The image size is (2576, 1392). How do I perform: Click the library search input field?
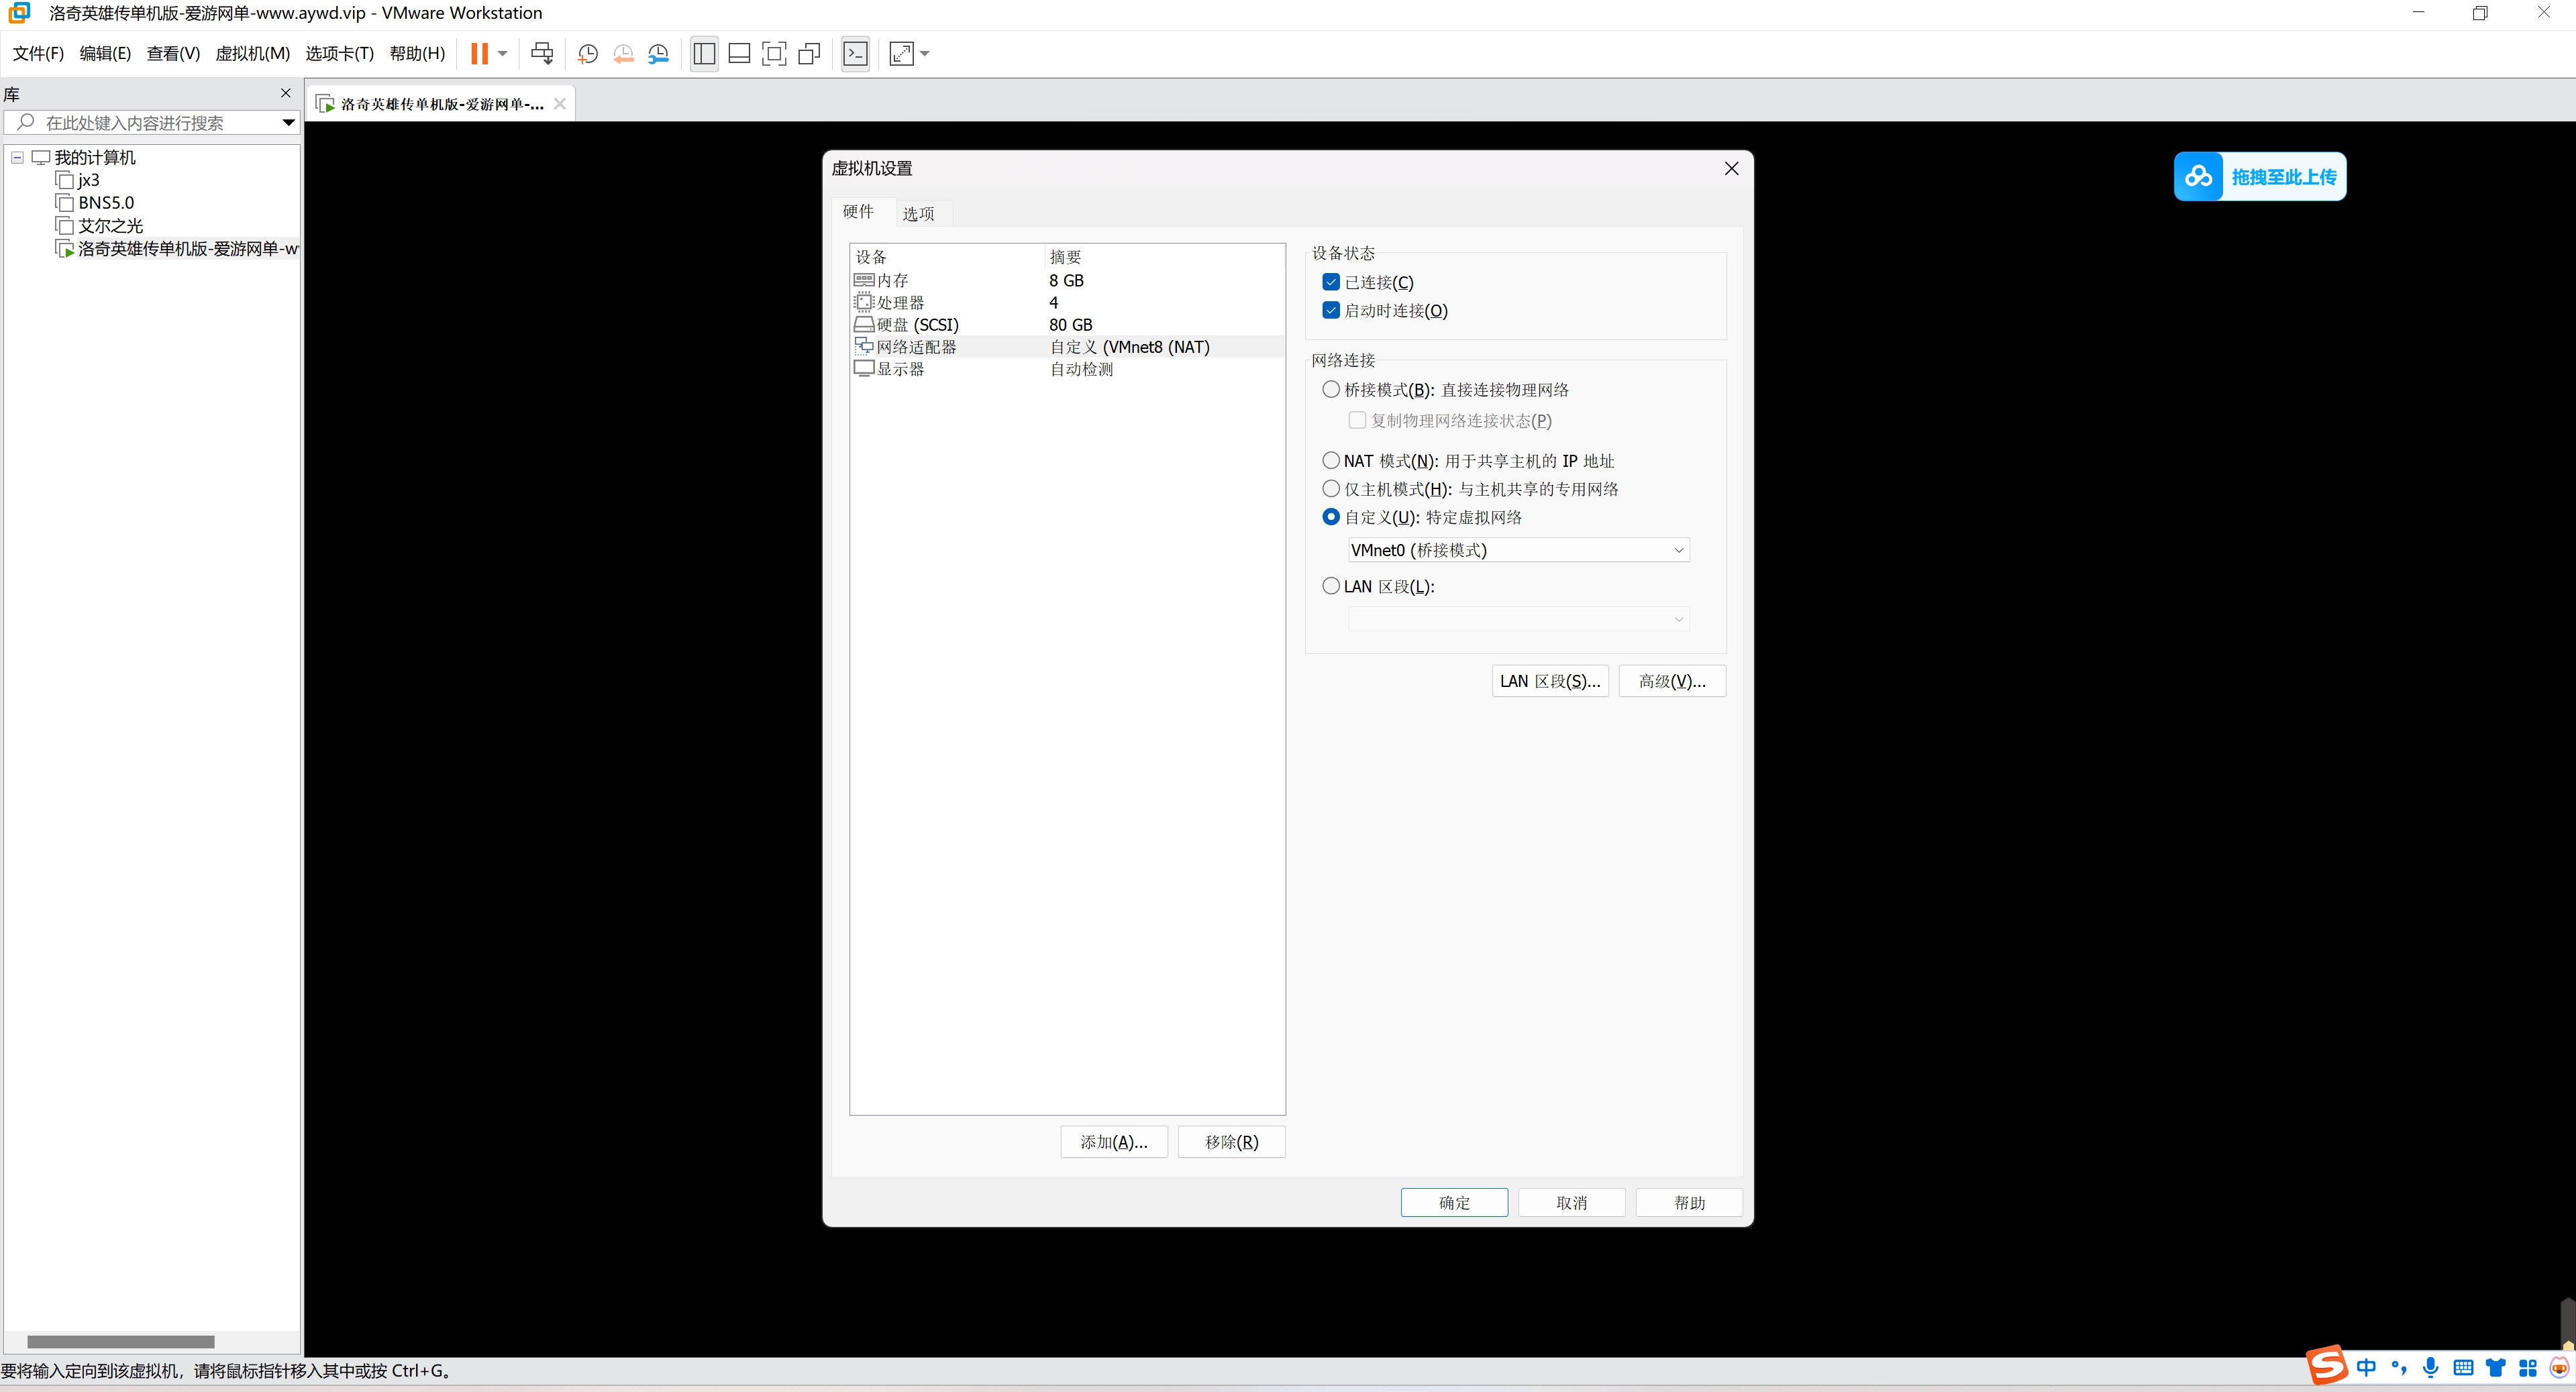click(x=150, y=122)
